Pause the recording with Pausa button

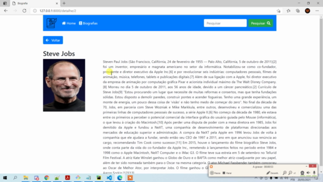tap(216, 173)
